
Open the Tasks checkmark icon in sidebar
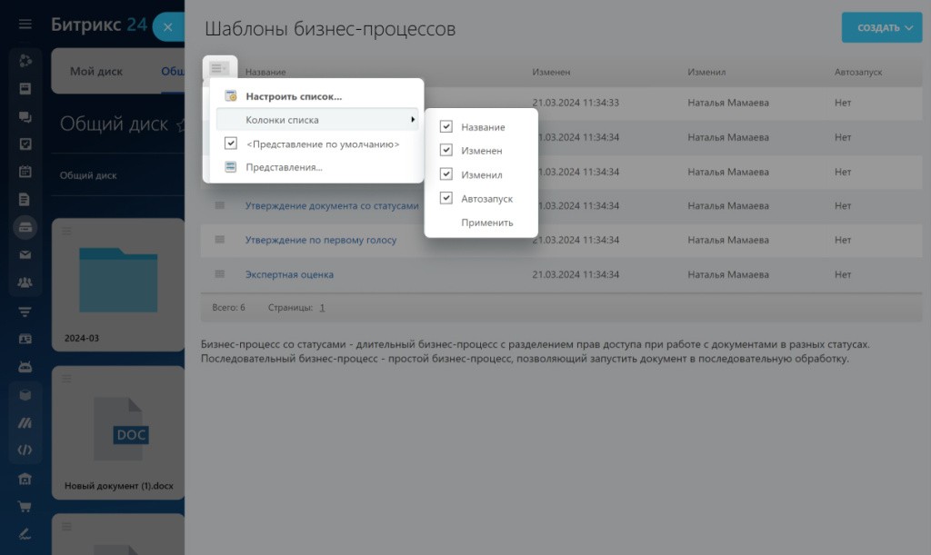tap(25, 145)
